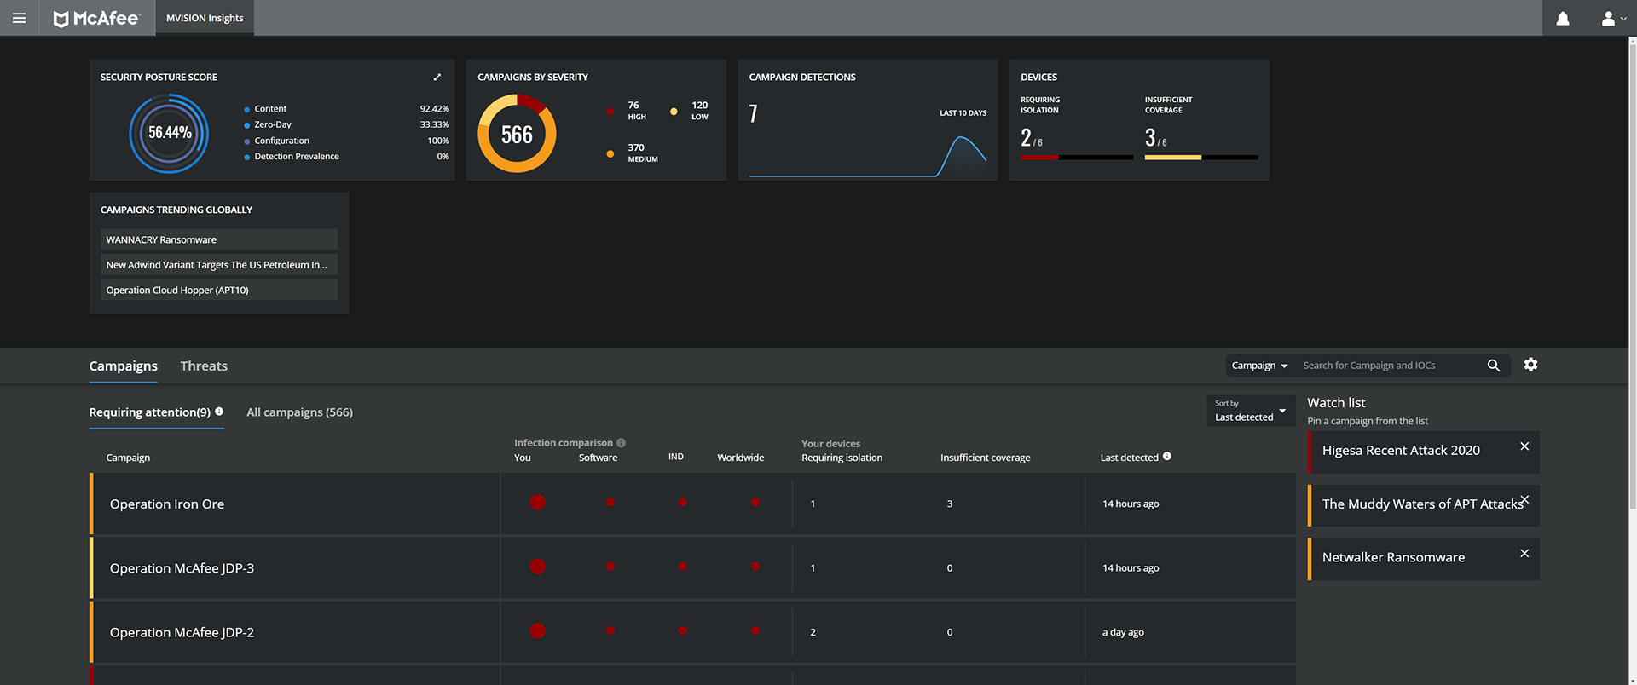Click Operation McAfee JDP-3's Software dot

click(x=610, y=567)
